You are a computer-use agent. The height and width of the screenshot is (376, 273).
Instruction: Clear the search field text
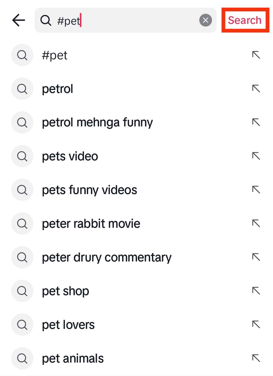coord(206,20)
